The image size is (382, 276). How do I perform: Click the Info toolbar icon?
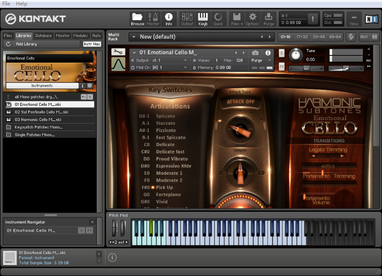pyautogui.click(x=169, y=19)
